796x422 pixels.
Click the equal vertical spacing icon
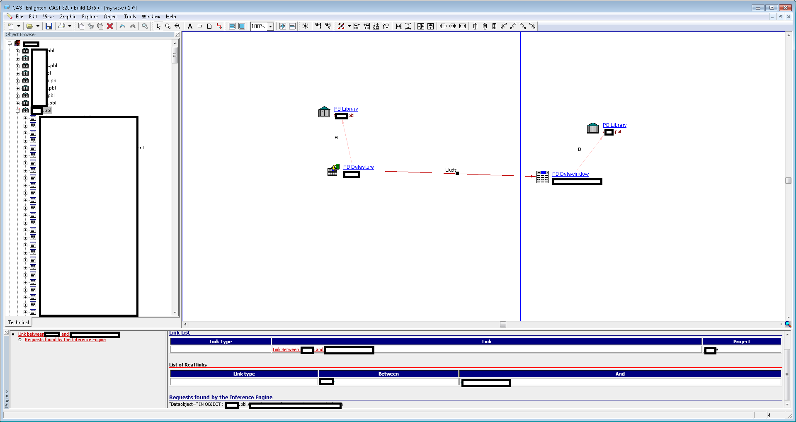tap(408, 26)
